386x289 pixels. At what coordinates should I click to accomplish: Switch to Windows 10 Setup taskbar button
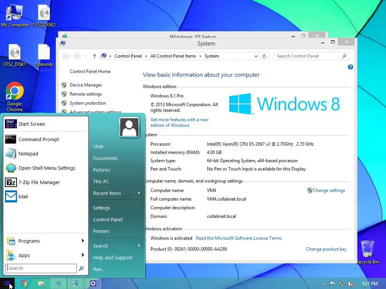click(58, 284)
